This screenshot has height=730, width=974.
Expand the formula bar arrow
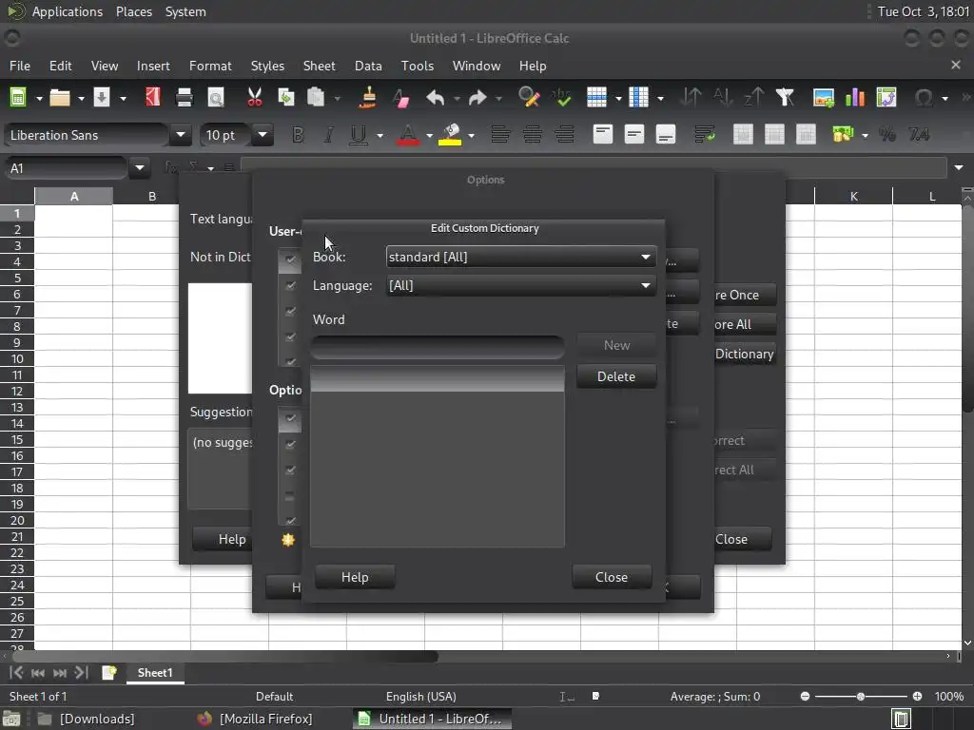[x=959, y=167]
